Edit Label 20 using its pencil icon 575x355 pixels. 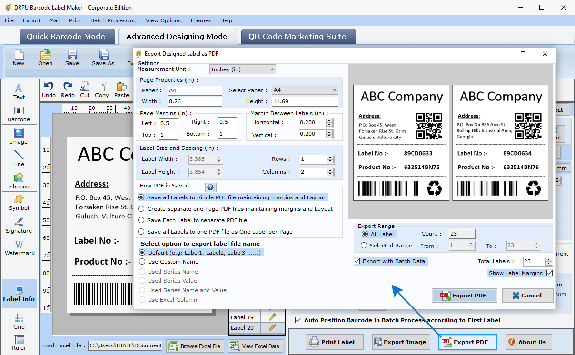pos(272,327)
